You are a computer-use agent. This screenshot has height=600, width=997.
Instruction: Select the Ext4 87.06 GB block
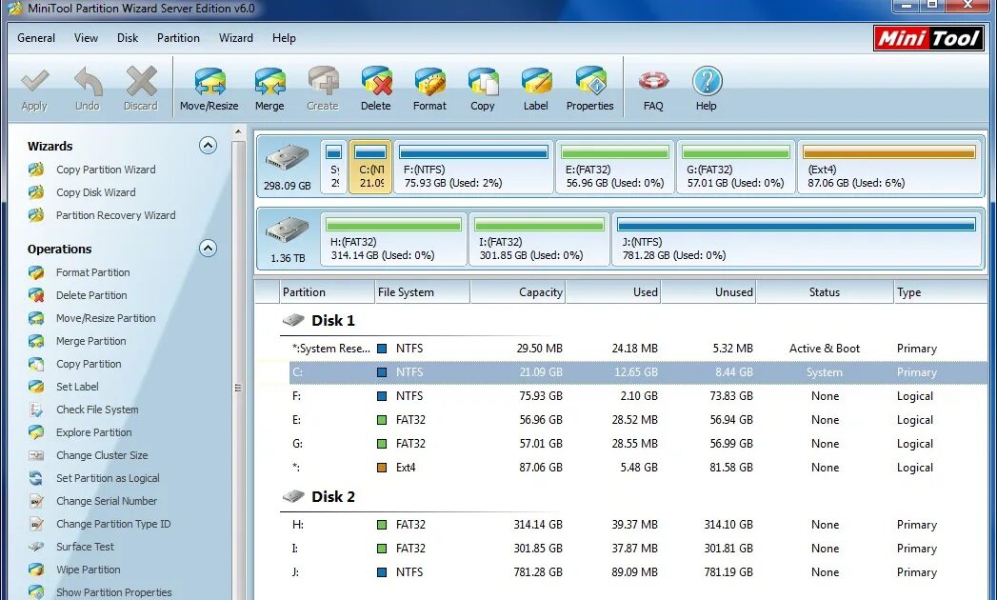(x=888, y=168)
